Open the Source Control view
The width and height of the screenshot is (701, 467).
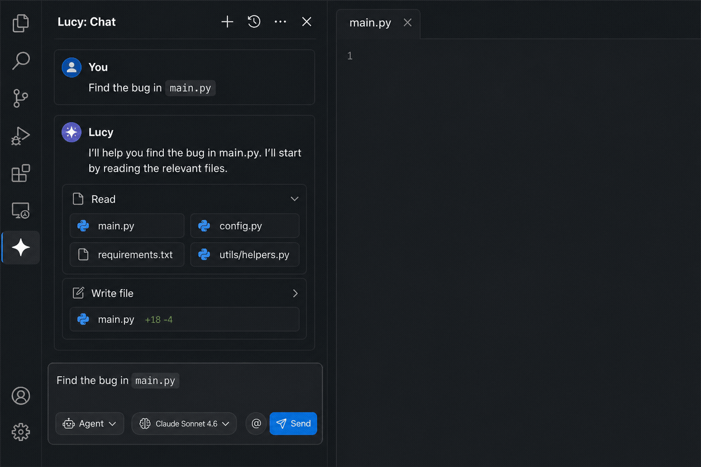[21, 99]
